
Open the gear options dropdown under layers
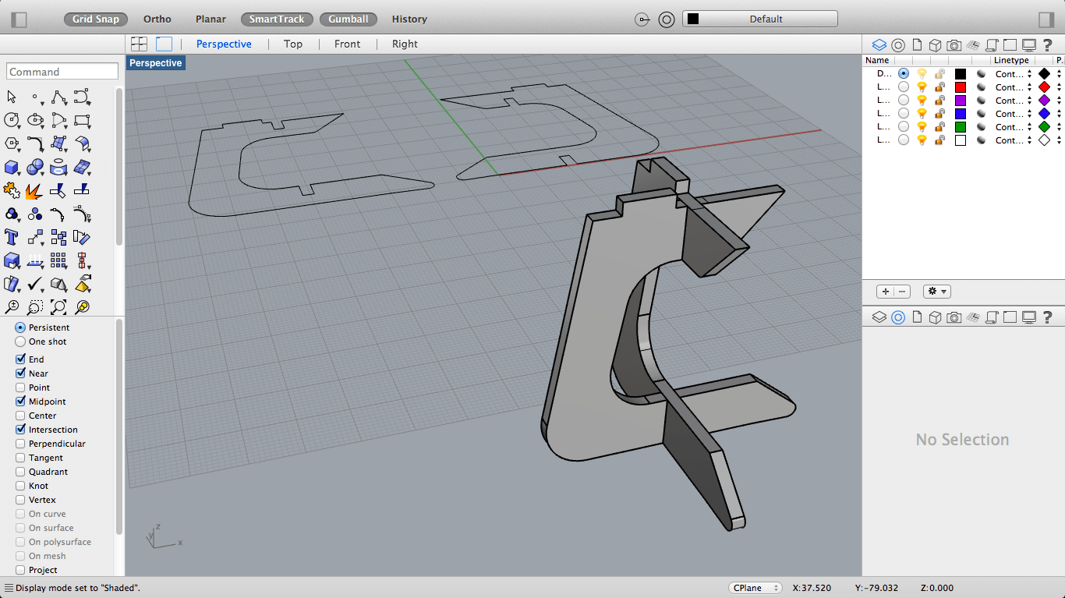pos(936,292)
